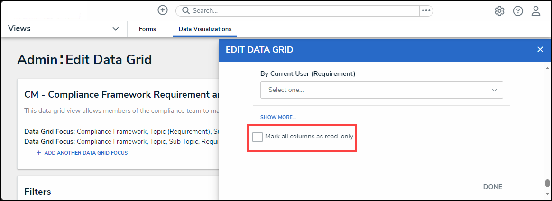
Task: Close the Edit Data Grid panel
Action: (x=540, y=49)
